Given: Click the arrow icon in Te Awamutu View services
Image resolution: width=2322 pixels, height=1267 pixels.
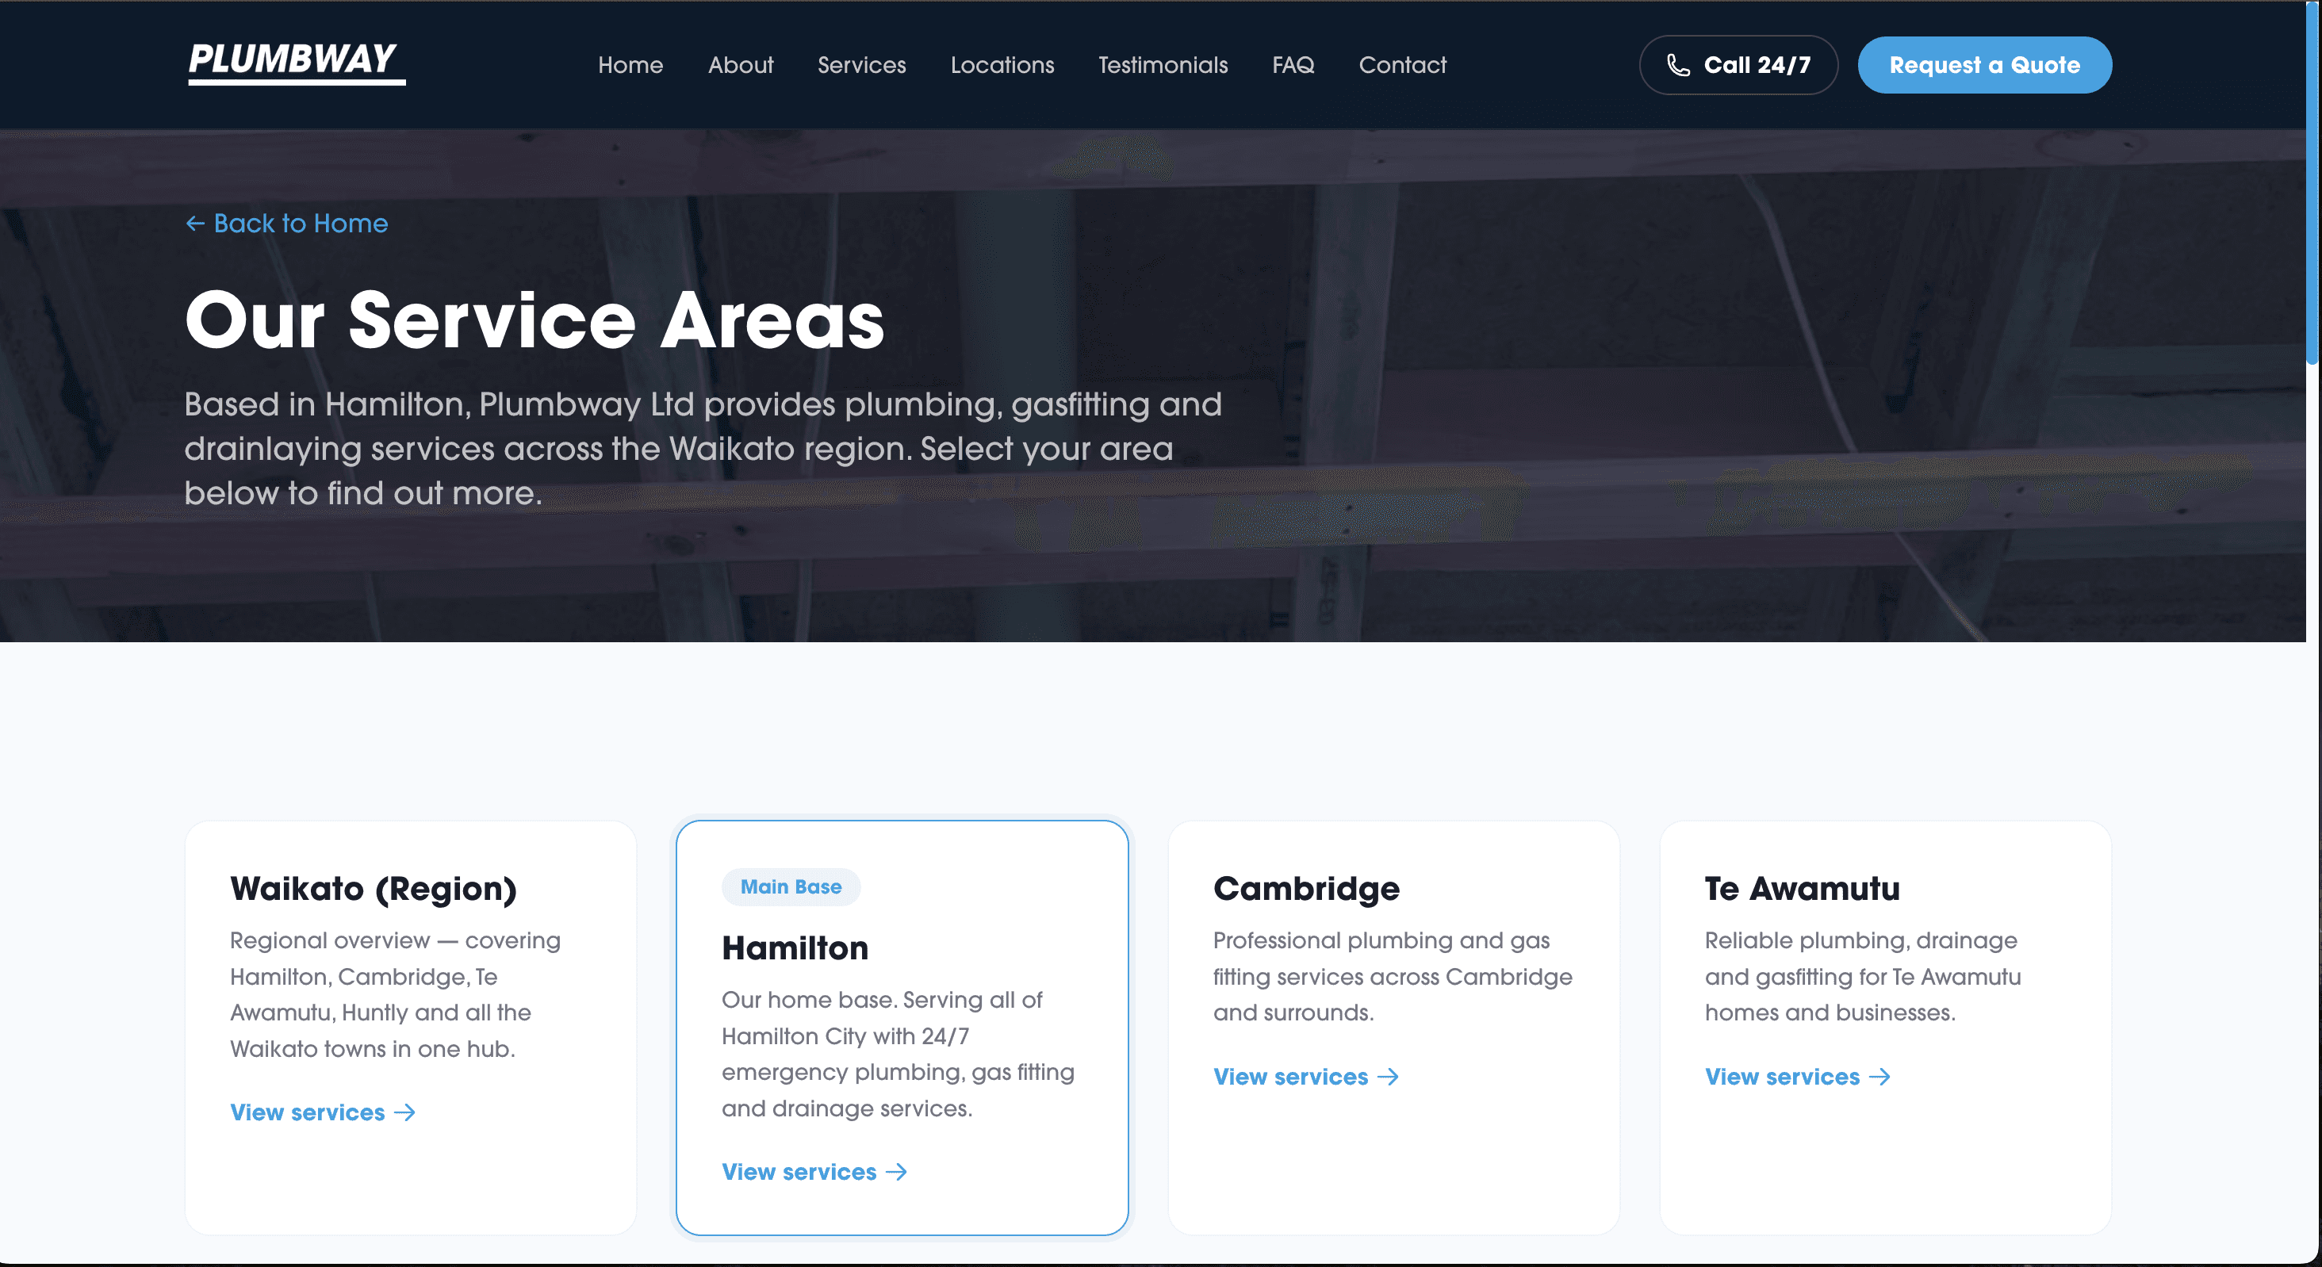Looking at the screenshot, I should 1879,1077.
